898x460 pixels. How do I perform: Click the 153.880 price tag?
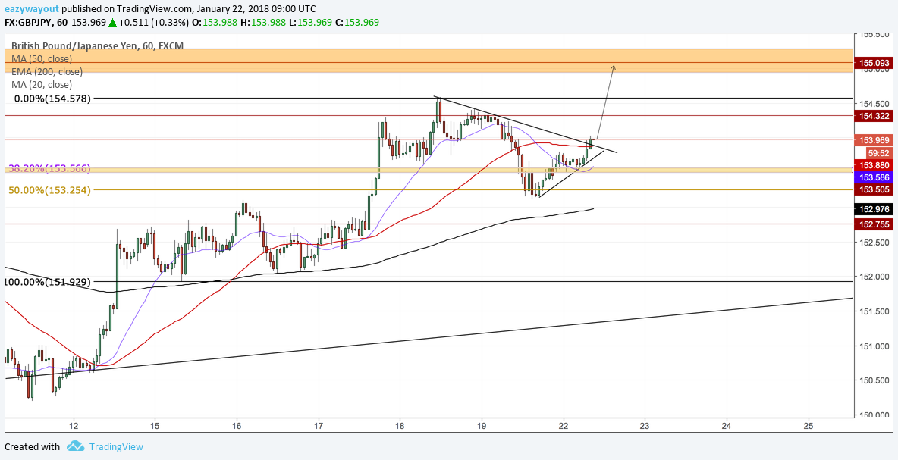[x=874, y=165]
